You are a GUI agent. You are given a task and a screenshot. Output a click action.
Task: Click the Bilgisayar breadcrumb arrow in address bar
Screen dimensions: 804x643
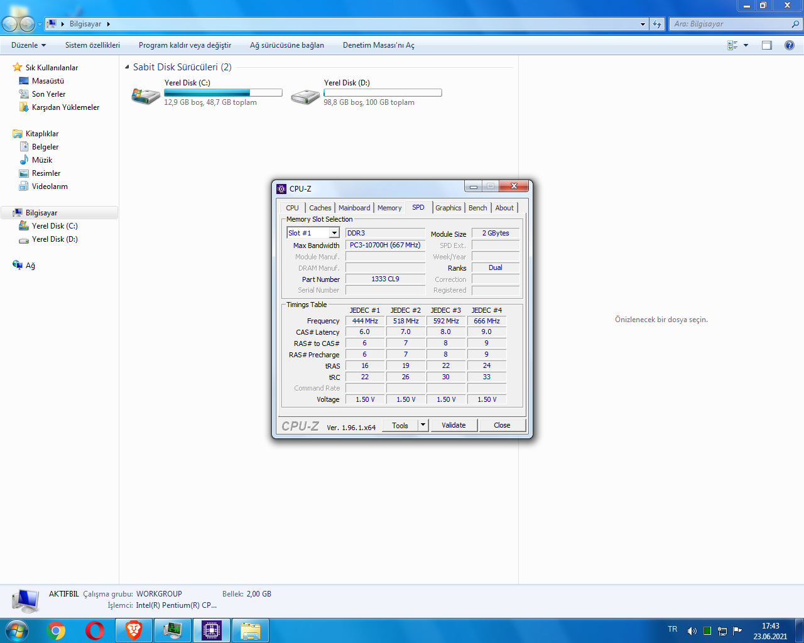click(x=108, y=24)
